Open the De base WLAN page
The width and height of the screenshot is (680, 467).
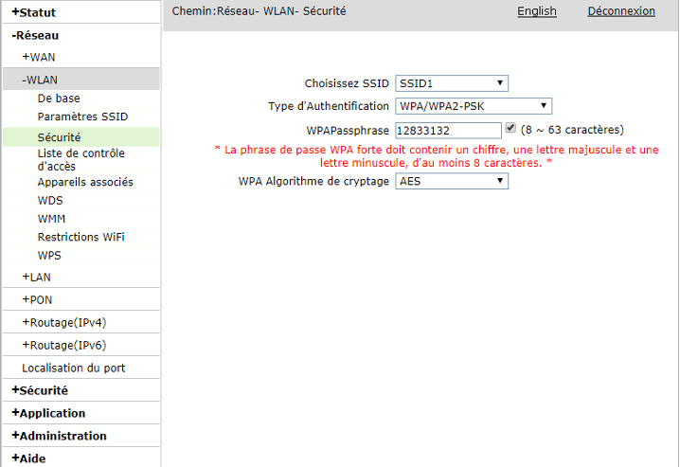click(x=59, y=99)
